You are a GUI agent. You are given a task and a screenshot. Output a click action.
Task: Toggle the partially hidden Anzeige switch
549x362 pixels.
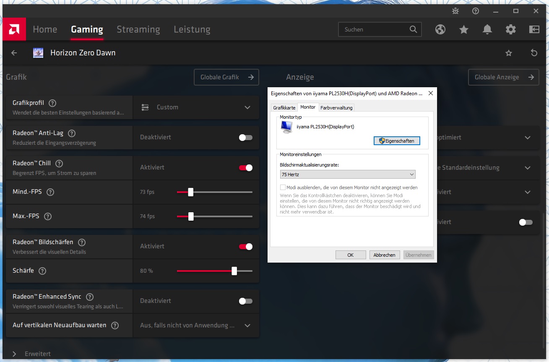(526, 222)
